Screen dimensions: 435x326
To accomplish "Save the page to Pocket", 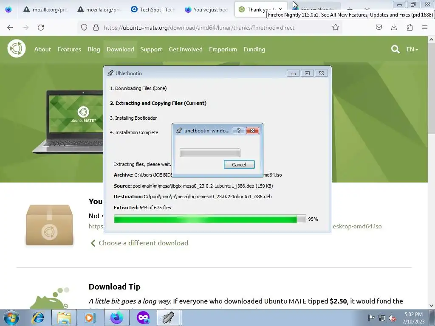I will tap(379, 28).
